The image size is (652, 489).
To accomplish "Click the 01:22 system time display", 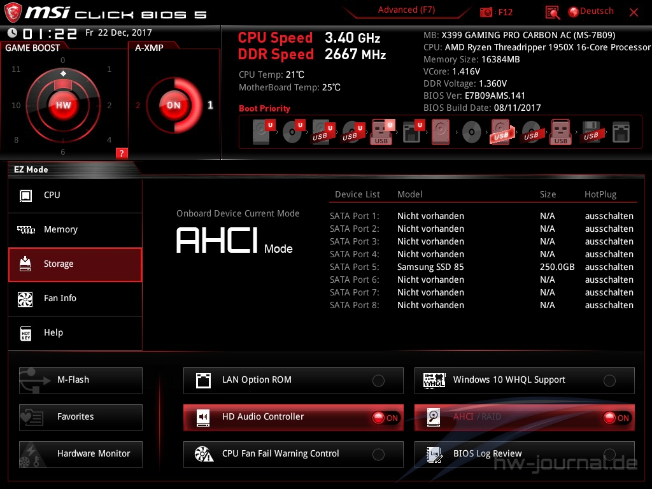I will 50,33.
